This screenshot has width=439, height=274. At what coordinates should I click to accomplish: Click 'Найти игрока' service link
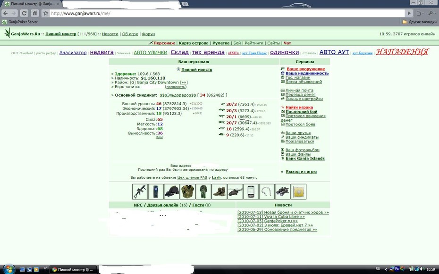[x=299, y=108]
